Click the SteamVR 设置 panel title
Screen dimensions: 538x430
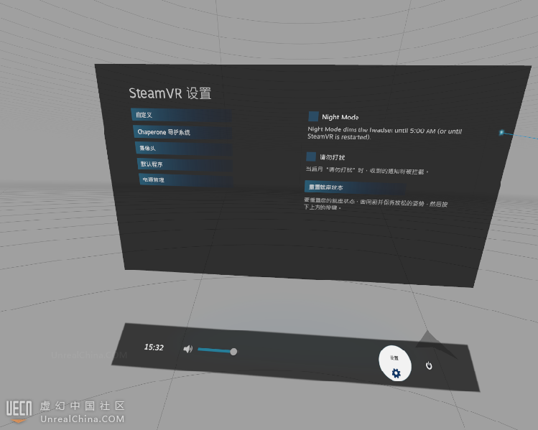click(170, 93)
